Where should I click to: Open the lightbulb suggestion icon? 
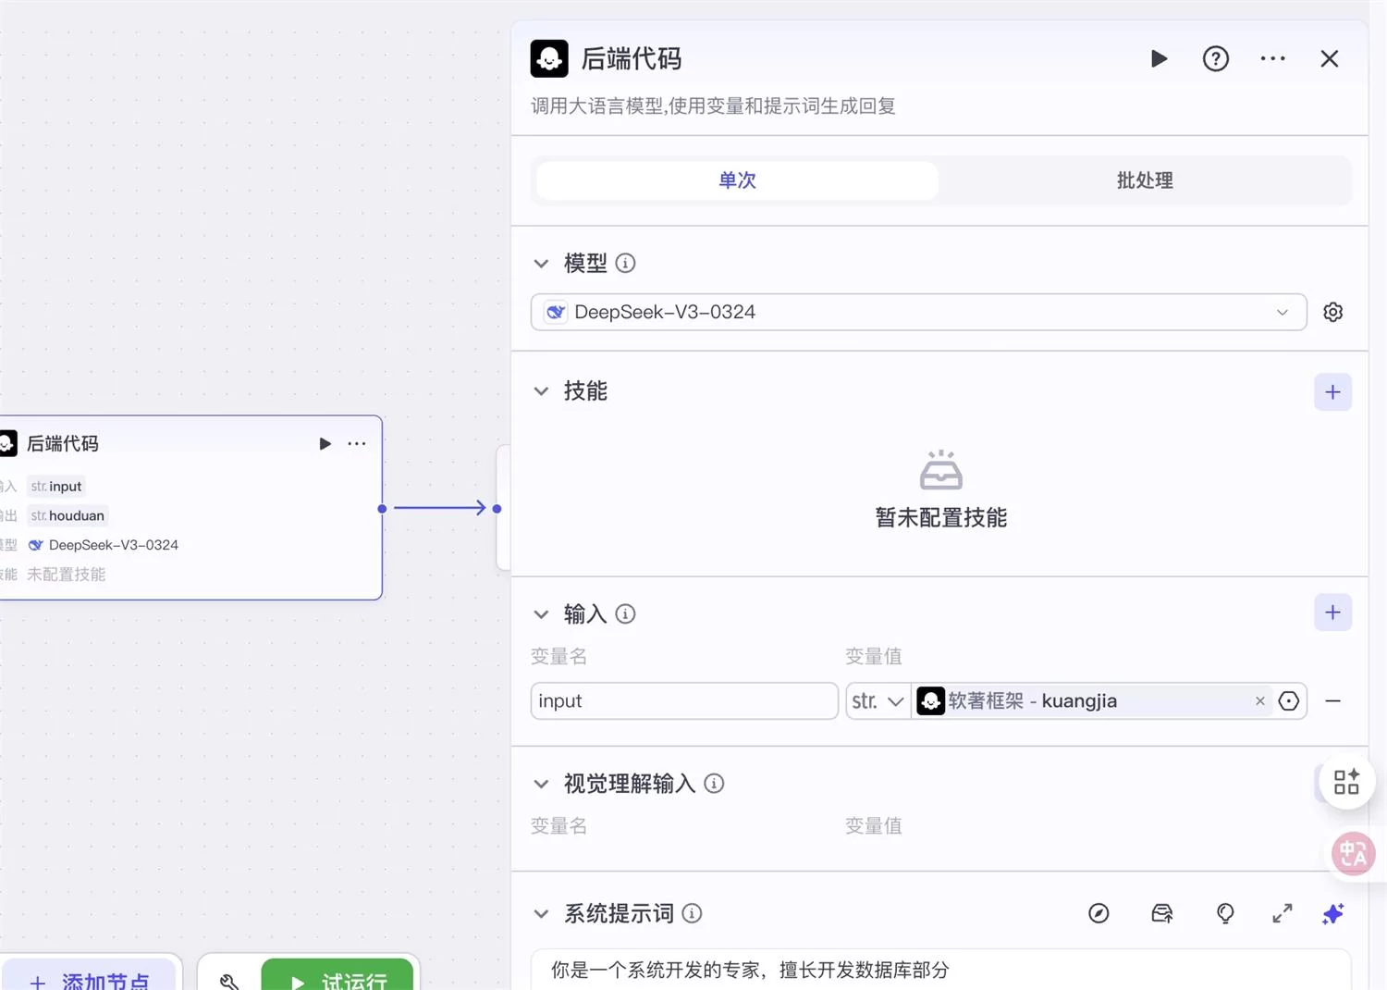pos(1224,913)
